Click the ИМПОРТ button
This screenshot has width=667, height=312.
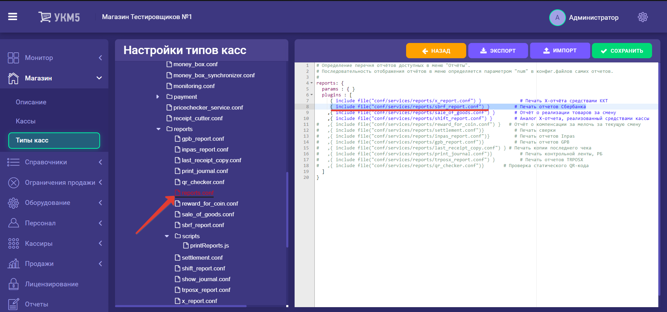coord(560,51)
